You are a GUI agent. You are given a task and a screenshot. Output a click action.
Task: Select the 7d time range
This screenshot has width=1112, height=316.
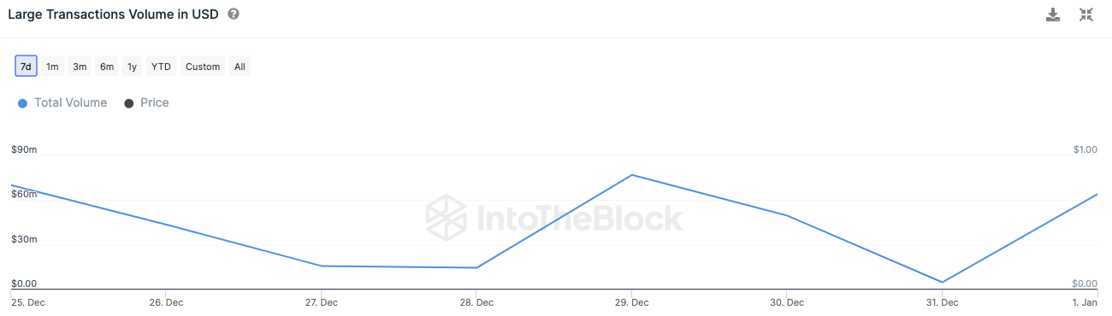click(x=26, y=67)
